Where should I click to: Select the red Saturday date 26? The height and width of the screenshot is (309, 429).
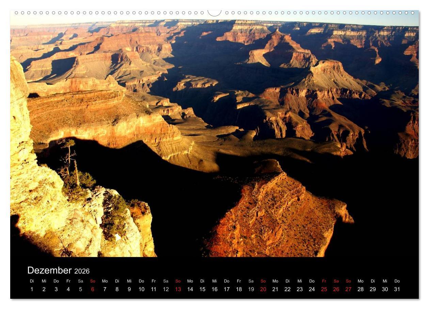pos(336,289)
